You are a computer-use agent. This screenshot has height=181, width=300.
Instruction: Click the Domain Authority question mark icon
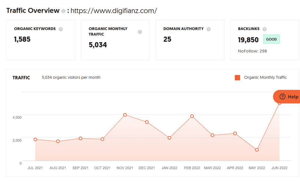209,29
